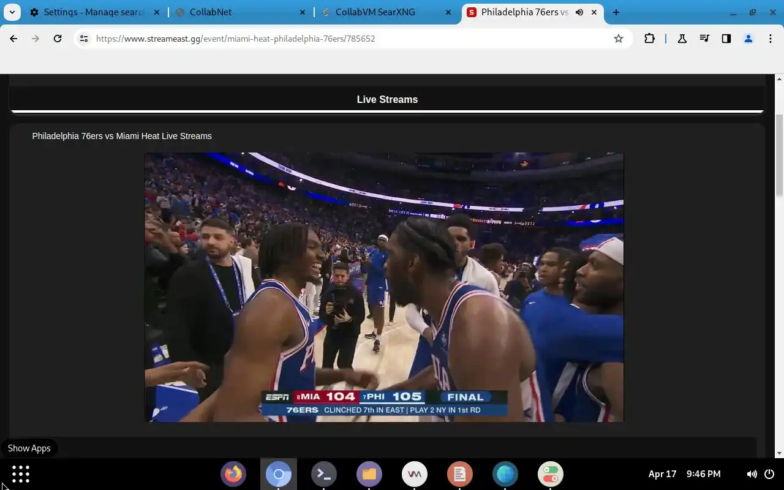Screen dimensions: 784x490
Task: Switch to the Settings - Manage search tab
Action: pyautogui.click(x=87, y=12)
